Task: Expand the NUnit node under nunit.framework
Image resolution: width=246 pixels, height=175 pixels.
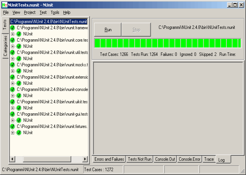Action: [x=13, y=34]
